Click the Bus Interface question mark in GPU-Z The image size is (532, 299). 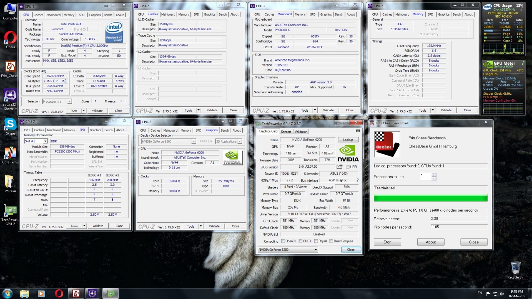(358, 180)
